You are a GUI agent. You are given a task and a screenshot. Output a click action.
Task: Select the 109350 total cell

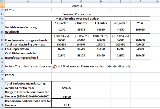[120, 45]
